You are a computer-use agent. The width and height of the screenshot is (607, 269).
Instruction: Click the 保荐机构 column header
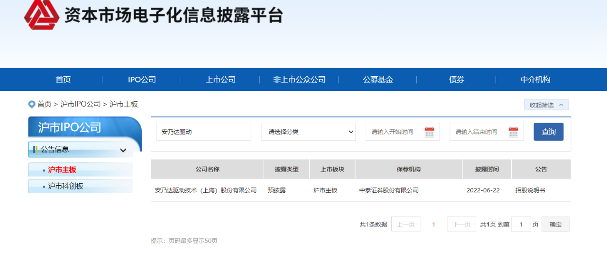tap(409, 169)
